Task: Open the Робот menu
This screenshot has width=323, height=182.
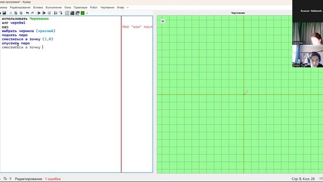Action: (94, 8)
